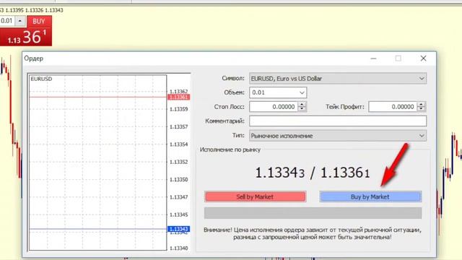The width and height of the screenshot is (462, 260).
Task: Click the price axis label 1.13347
Action: [x=178, y=197]
